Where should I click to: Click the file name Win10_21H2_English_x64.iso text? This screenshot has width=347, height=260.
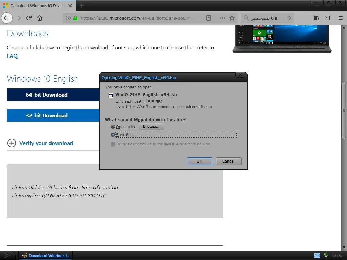146,95
